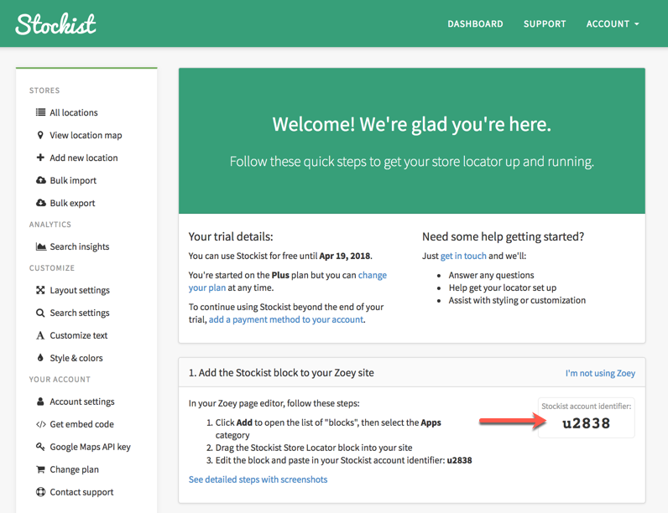The image size is (668, 513).
Task: Click 'add a payment method to your account' link
Action: pyautogui.click(x=286, y=319)
